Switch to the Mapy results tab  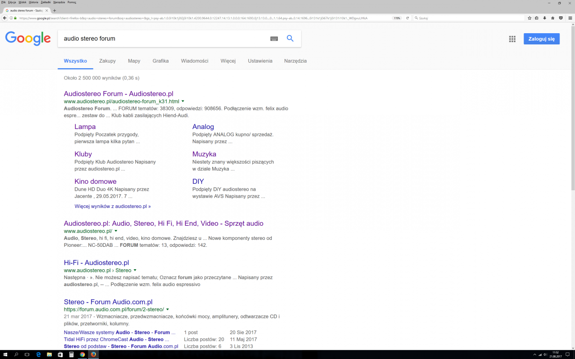134,61
